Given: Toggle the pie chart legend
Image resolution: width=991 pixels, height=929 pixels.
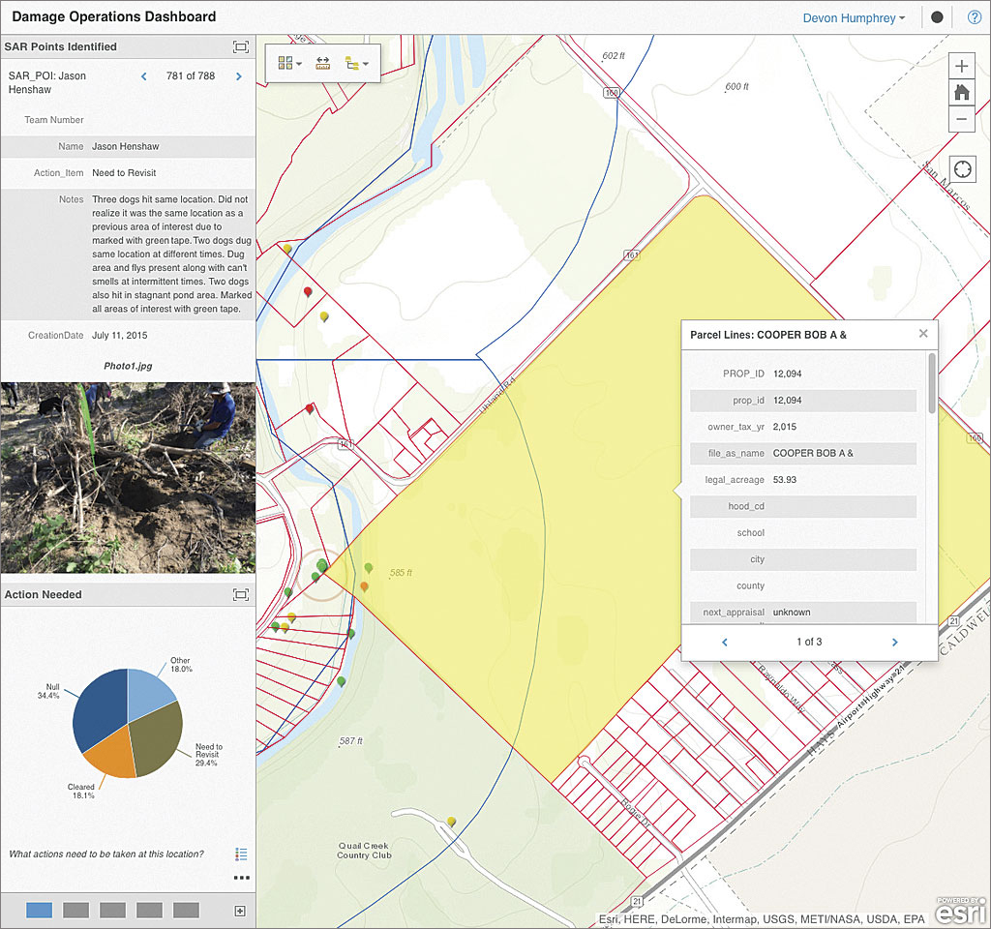Looking at the screenshot, I should pos(241,854).
